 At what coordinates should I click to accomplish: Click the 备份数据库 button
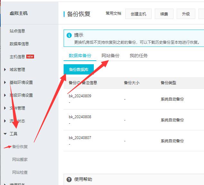[x=79, y=69]
